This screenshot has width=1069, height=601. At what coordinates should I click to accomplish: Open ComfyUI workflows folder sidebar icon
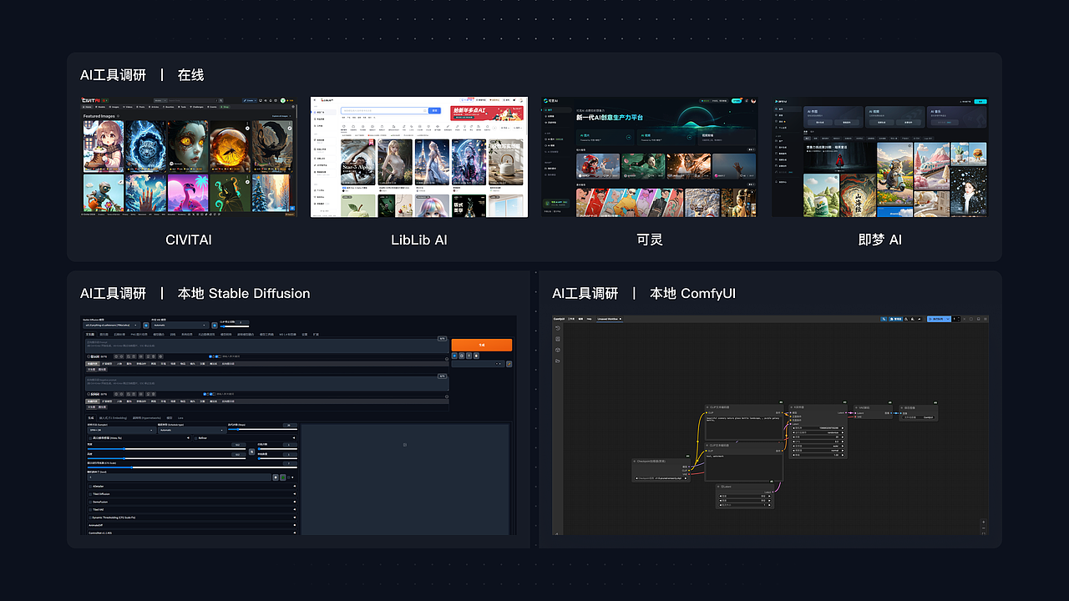pyautogui.click(x=558, y=361)
